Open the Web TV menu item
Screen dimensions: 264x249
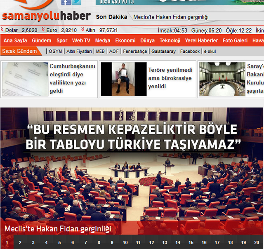(81, 41)
